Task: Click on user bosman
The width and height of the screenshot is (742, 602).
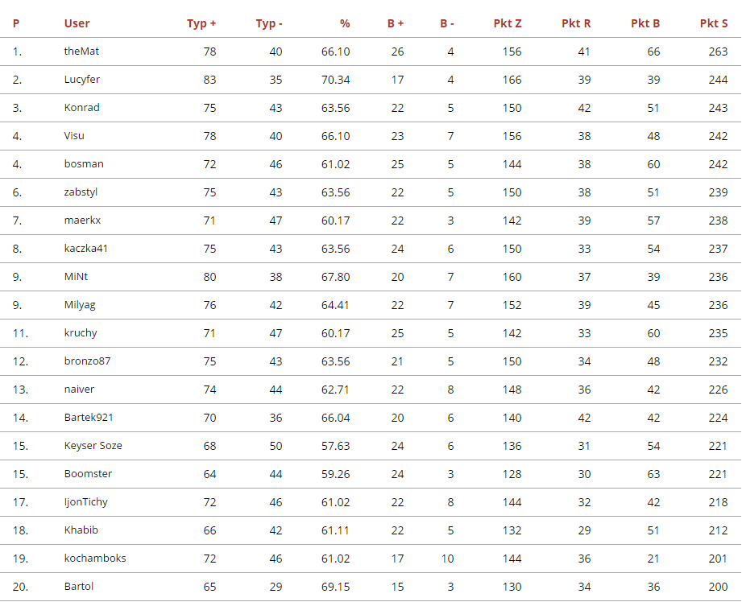Action: coord(84,164)
